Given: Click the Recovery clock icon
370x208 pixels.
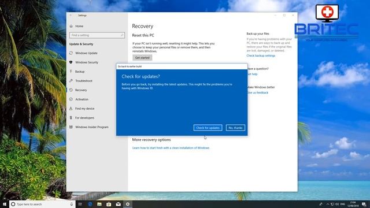Looking at the screenshot, I should point(71,90).
